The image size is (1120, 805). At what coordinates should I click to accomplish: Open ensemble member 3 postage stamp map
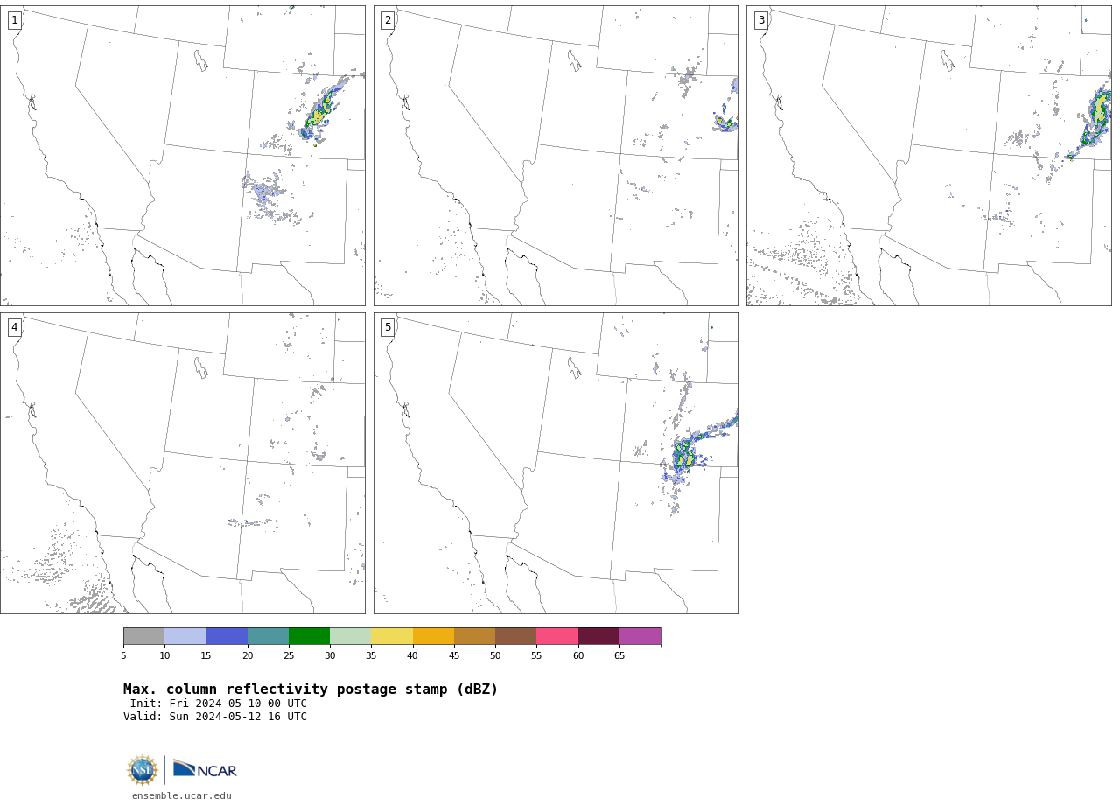tap(928, 156)
